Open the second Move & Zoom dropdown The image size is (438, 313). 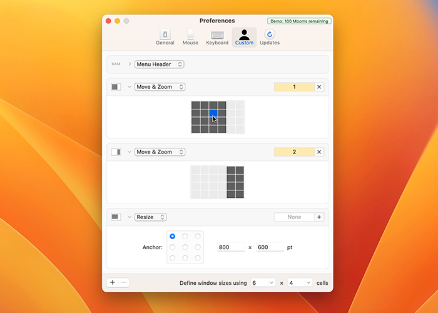(x=160, y=152)
